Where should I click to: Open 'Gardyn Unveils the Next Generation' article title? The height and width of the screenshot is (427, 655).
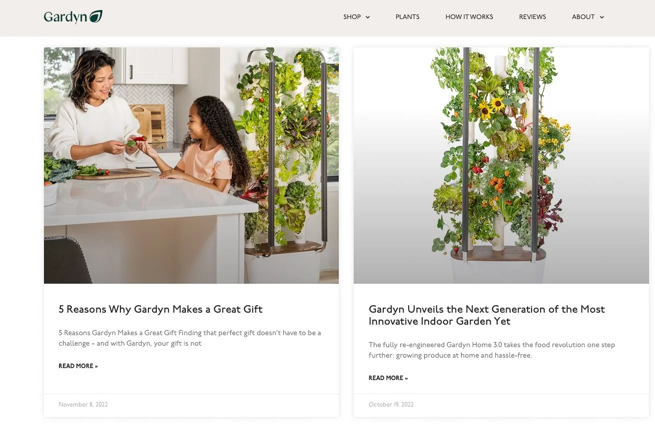(487, 315)
